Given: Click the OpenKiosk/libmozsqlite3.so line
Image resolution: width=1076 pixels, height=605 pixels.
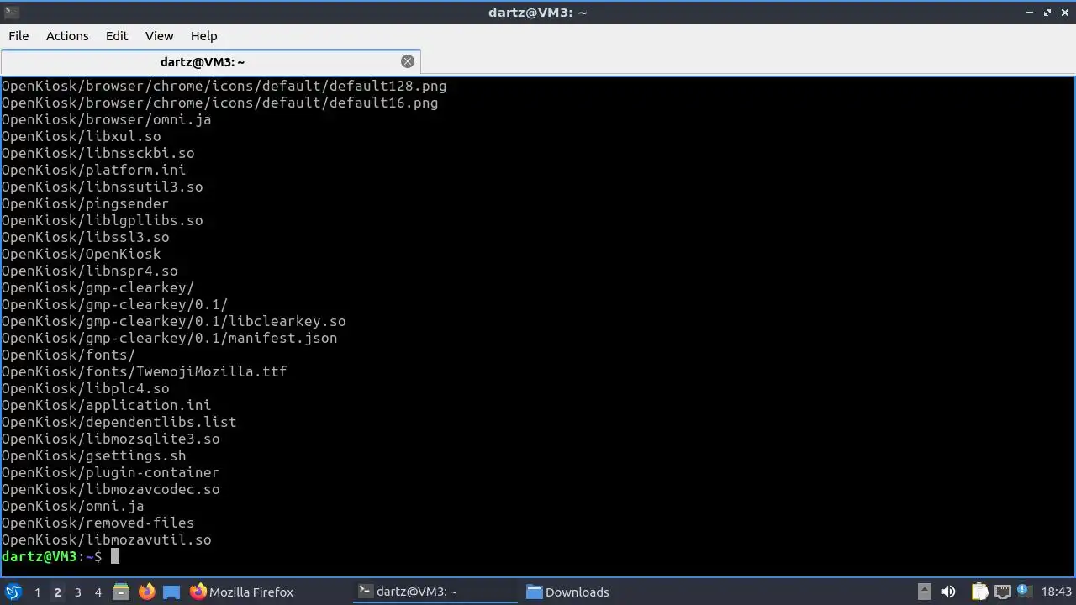Looking at the screenshot, I should (x=110, y=439).
